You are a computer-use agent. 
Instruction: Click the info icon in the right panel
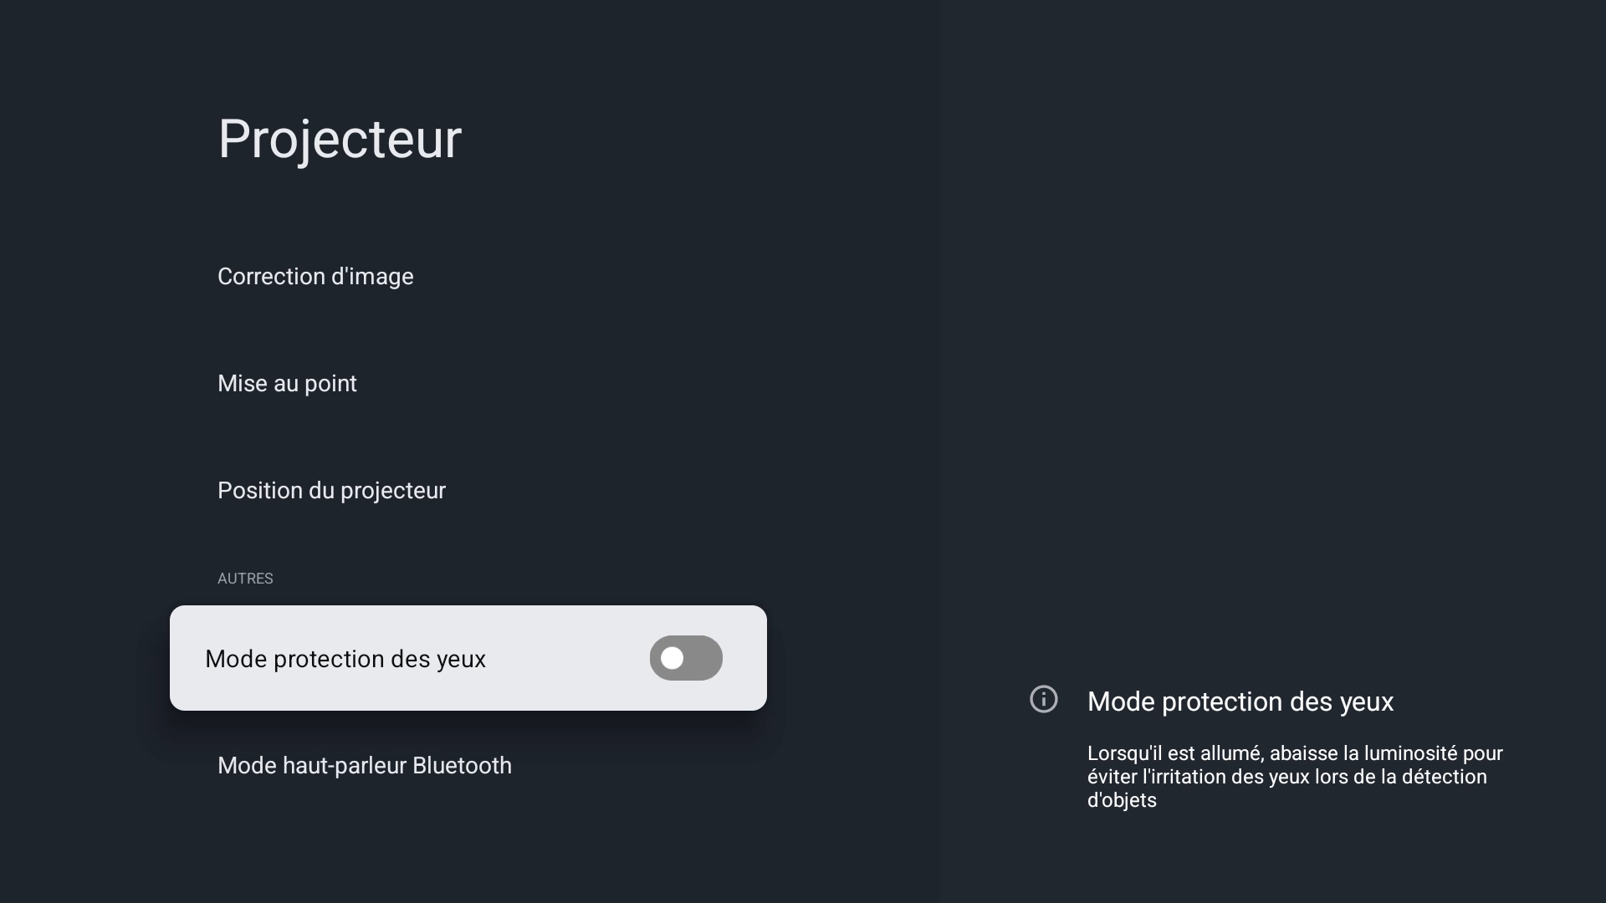(x=1043, y=699)
